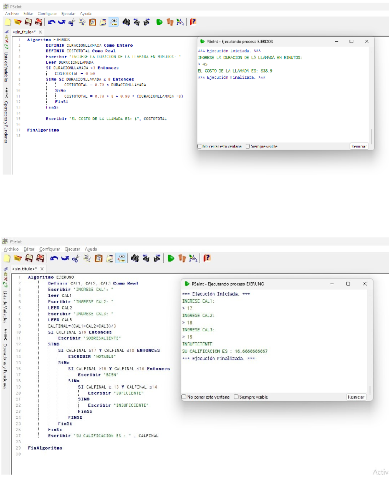Open the Archivo menu in top window
389x504 pixels.
[x=12, y=14]
